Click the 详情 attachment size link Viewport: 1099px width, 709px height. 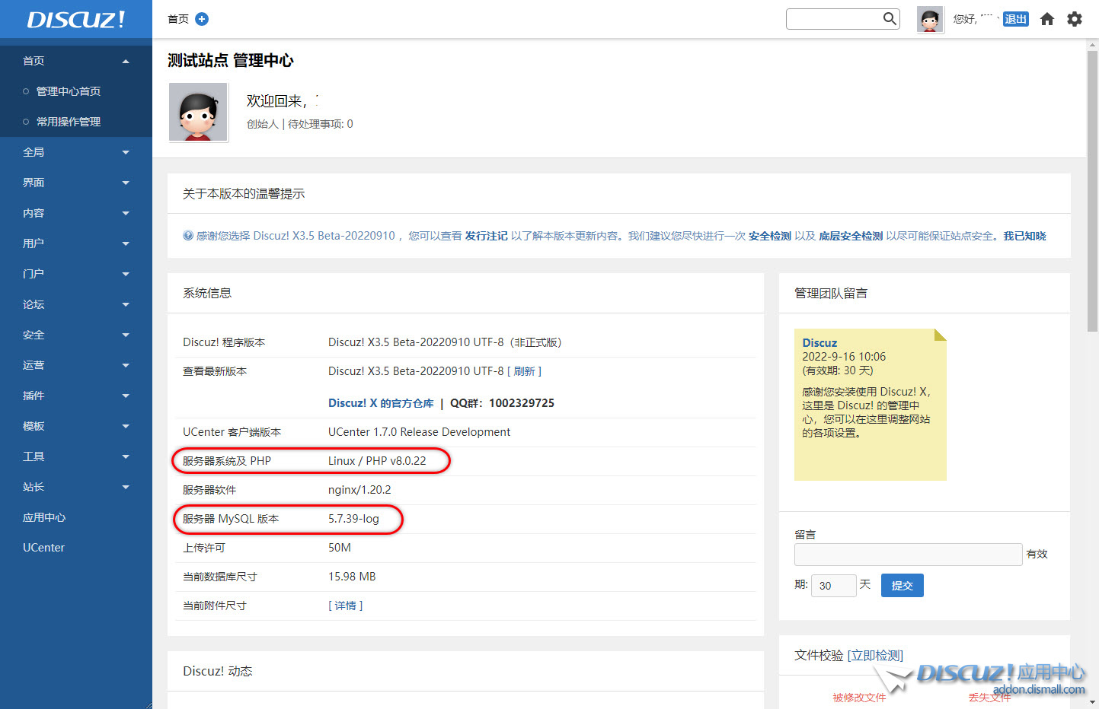coord(345,606)
